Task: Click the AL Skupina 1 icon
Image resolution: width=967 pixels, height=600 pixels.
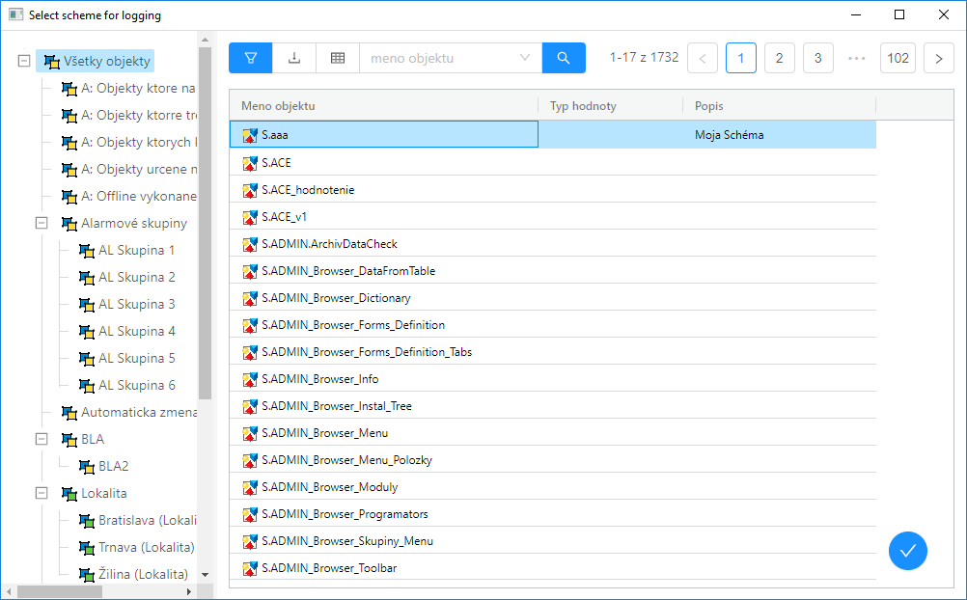Action: click(x=87, y=251)
